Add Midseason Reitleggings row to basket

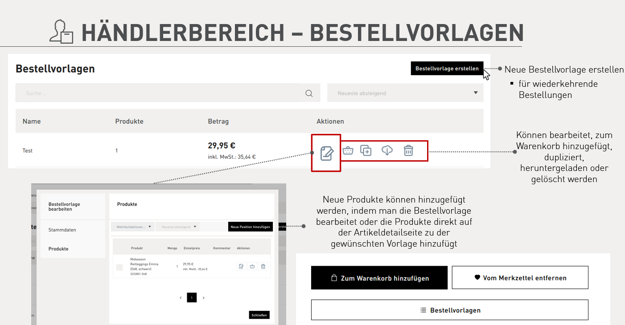coord(252,266)
